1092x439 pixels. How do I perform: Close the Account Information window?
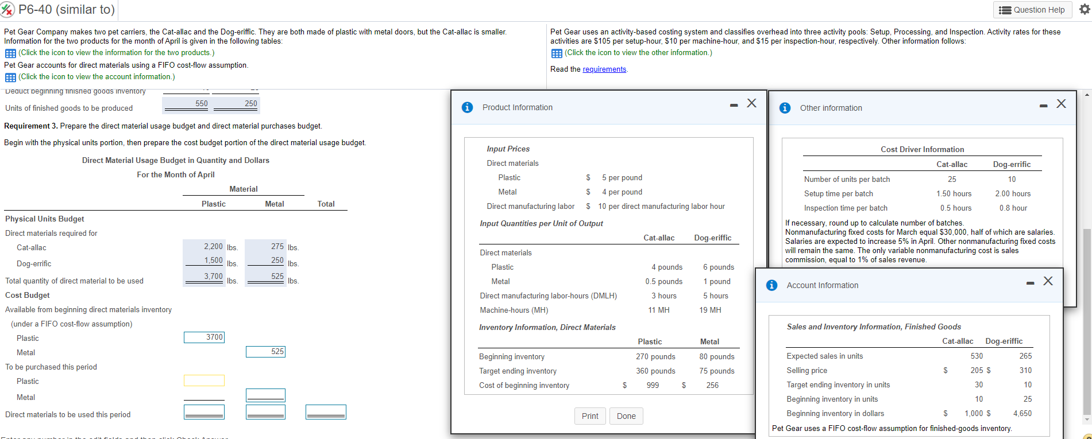click(1048, 281)
